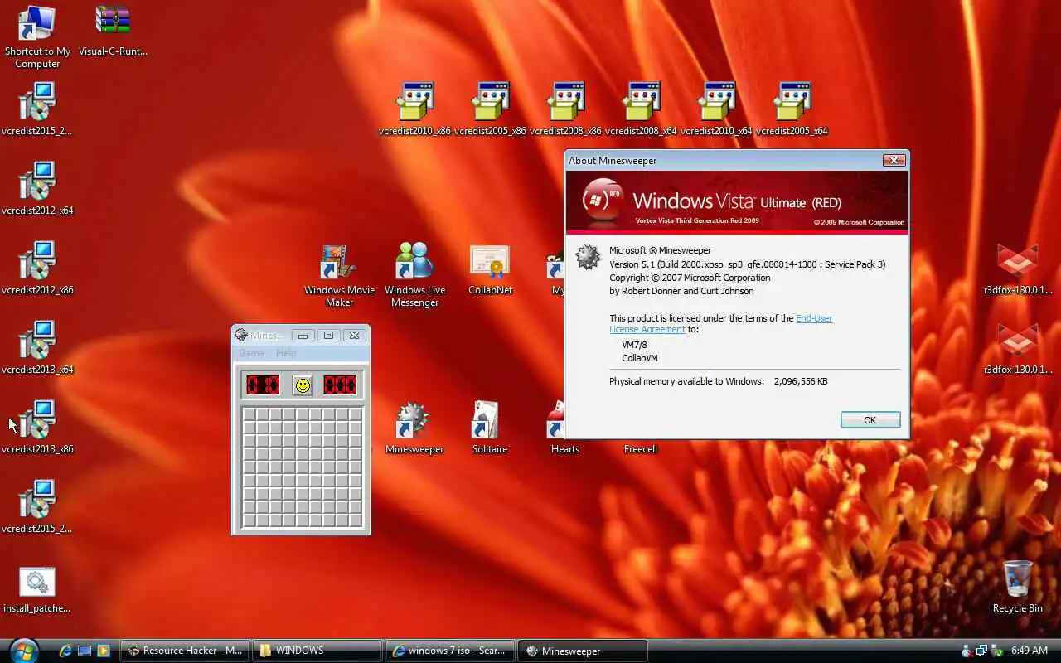Screen dimensions: 1061x663
Task: Select Shortcut to My Computer desktop icon
Action: point(37,37)
